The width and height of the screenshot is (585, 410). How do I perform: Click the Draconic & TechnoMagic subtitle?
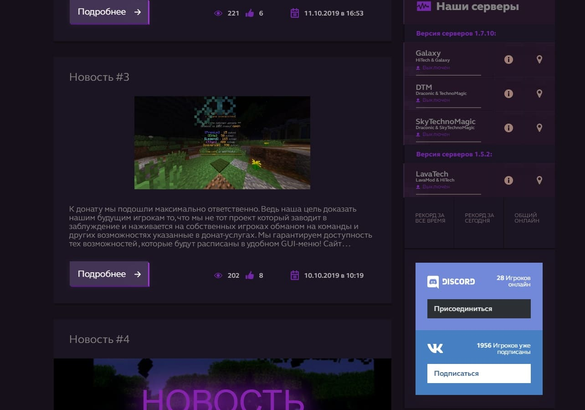pos(441,93)
